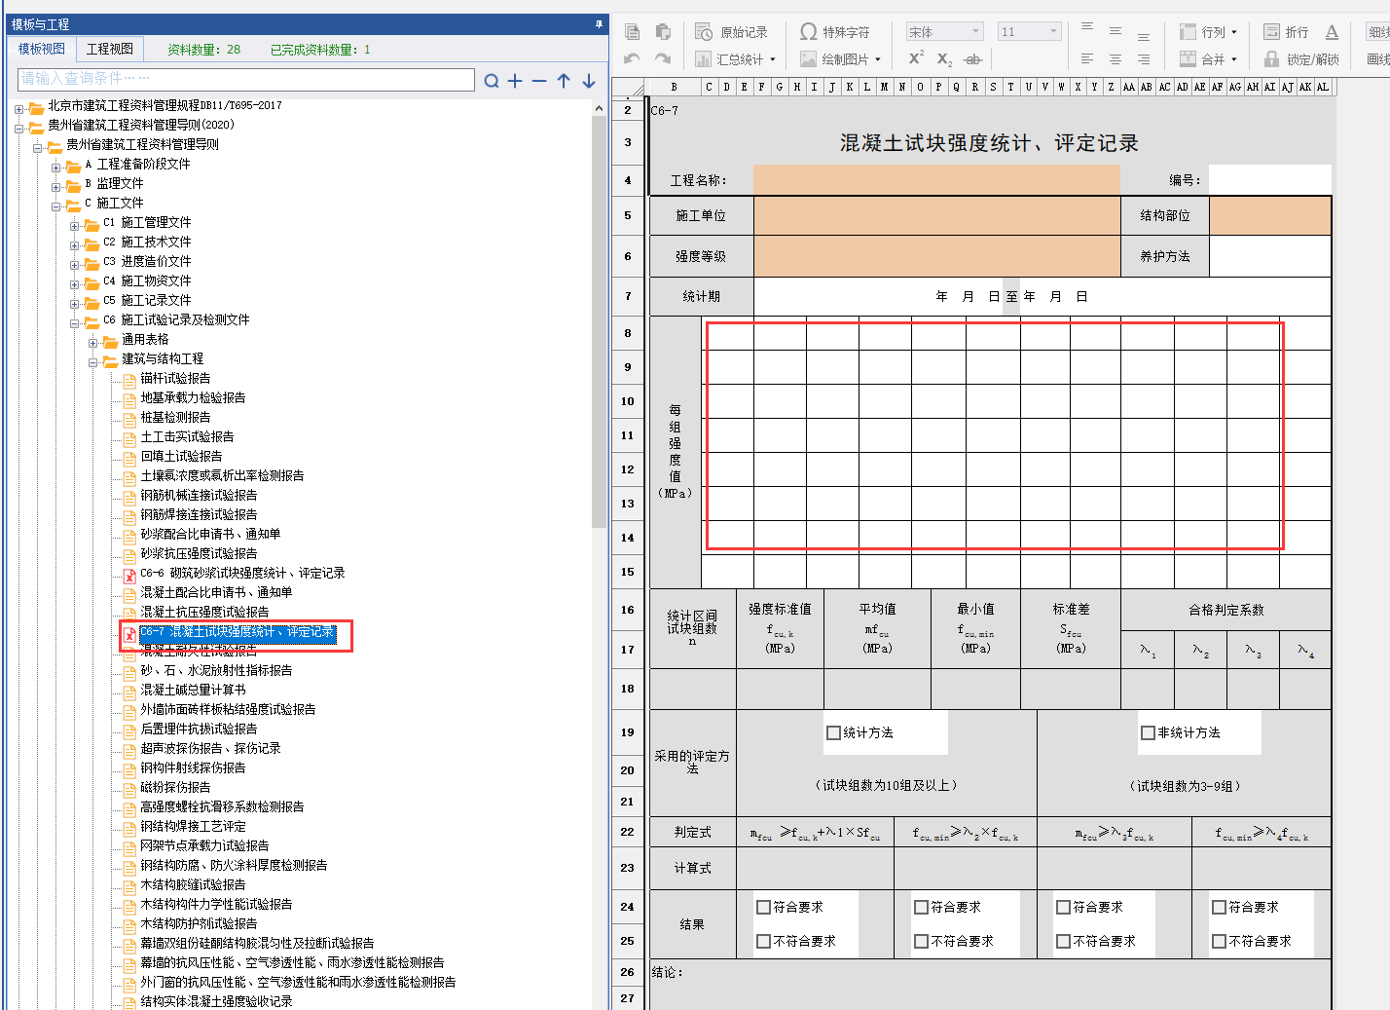Select C6-7 混凝土试块强度统计 item
1390x1010 pixels.
coord(238,632)
